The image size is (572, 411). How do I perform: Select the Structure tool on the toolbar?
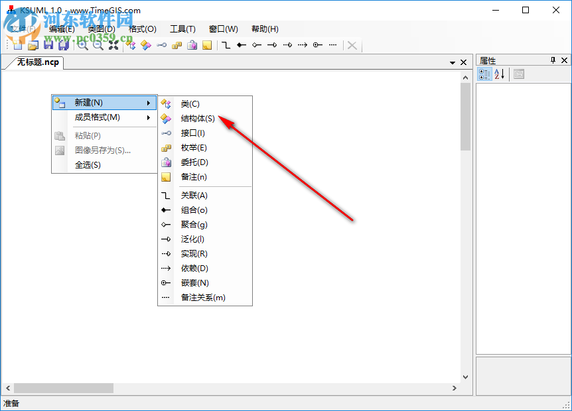146,45
